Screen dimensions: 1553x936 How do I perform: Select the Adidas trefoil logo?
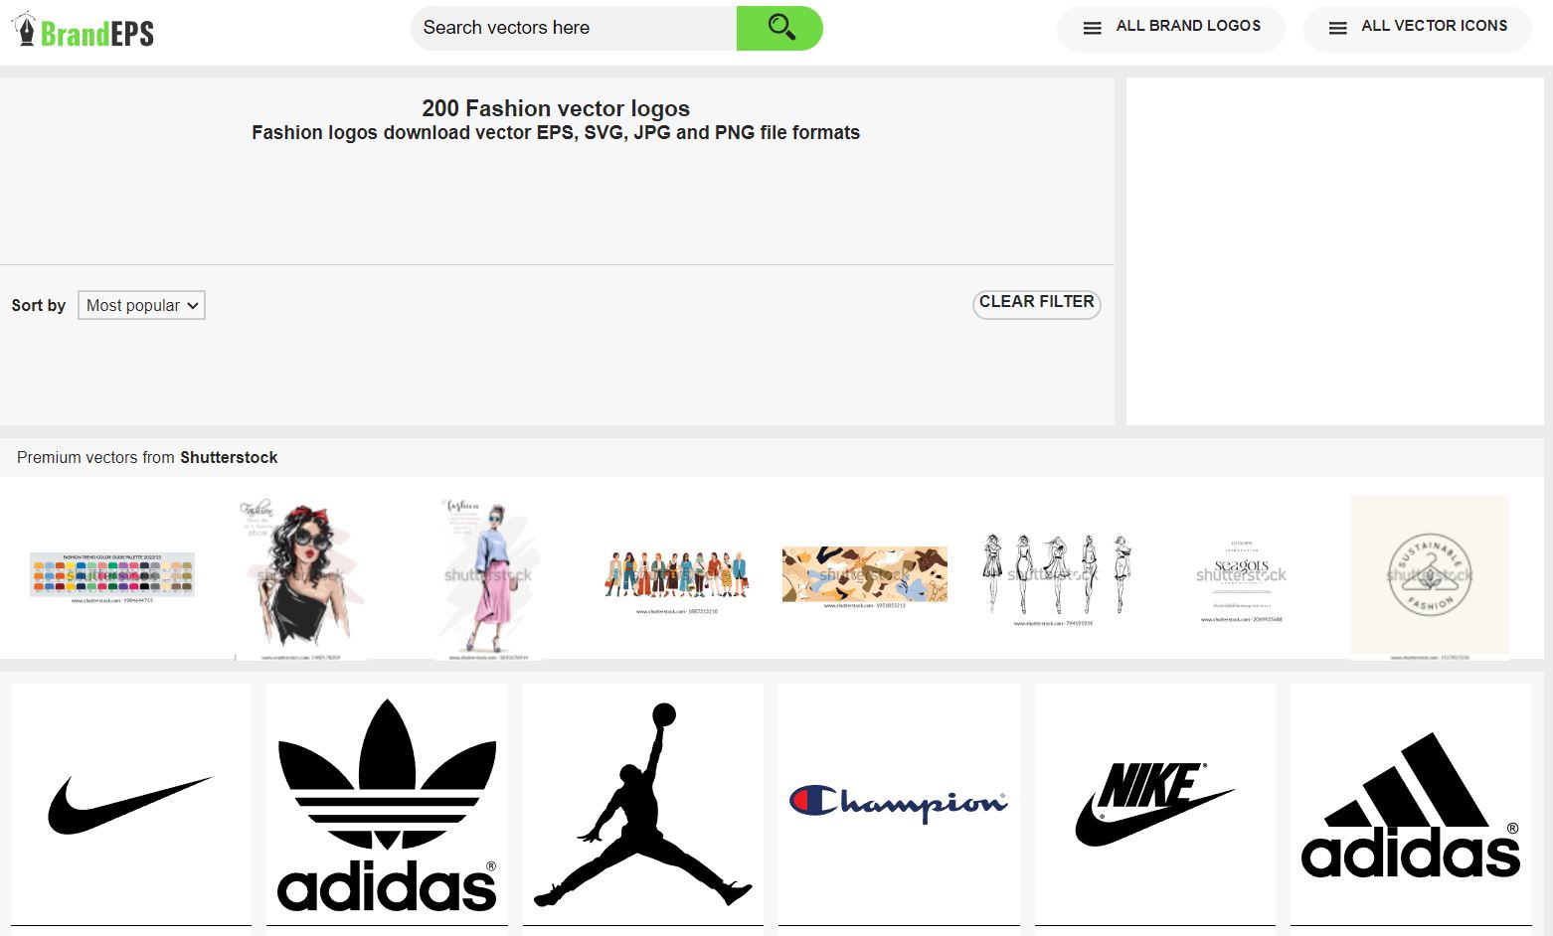point(387,805)
